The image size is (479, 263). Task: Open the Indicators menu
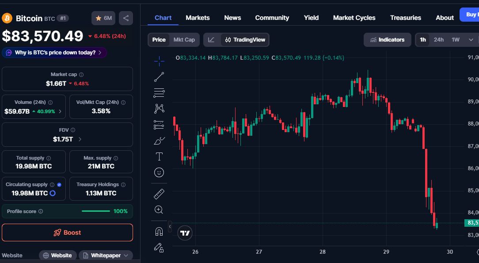pyautogui.click(x=388, y=40)
